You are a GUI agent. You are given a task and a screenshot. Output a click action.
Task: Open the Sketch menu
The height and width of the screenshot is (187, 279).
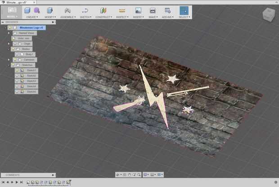pyautogui.click(x=85, y=17)
